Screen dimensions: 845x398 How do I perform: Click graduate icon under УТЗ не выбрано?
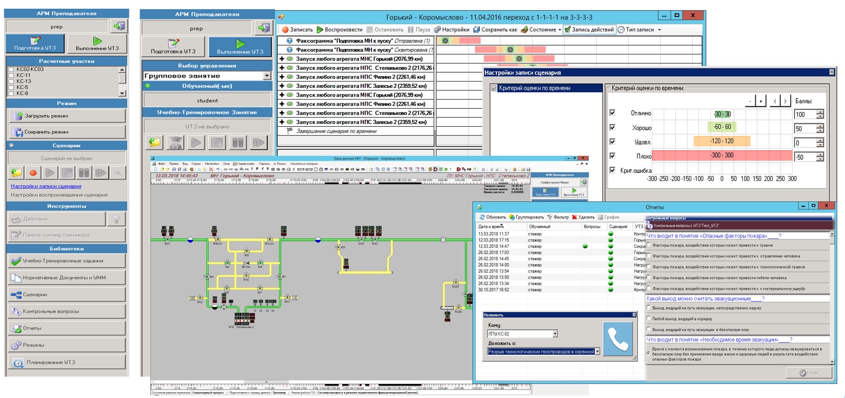(175, 143)
